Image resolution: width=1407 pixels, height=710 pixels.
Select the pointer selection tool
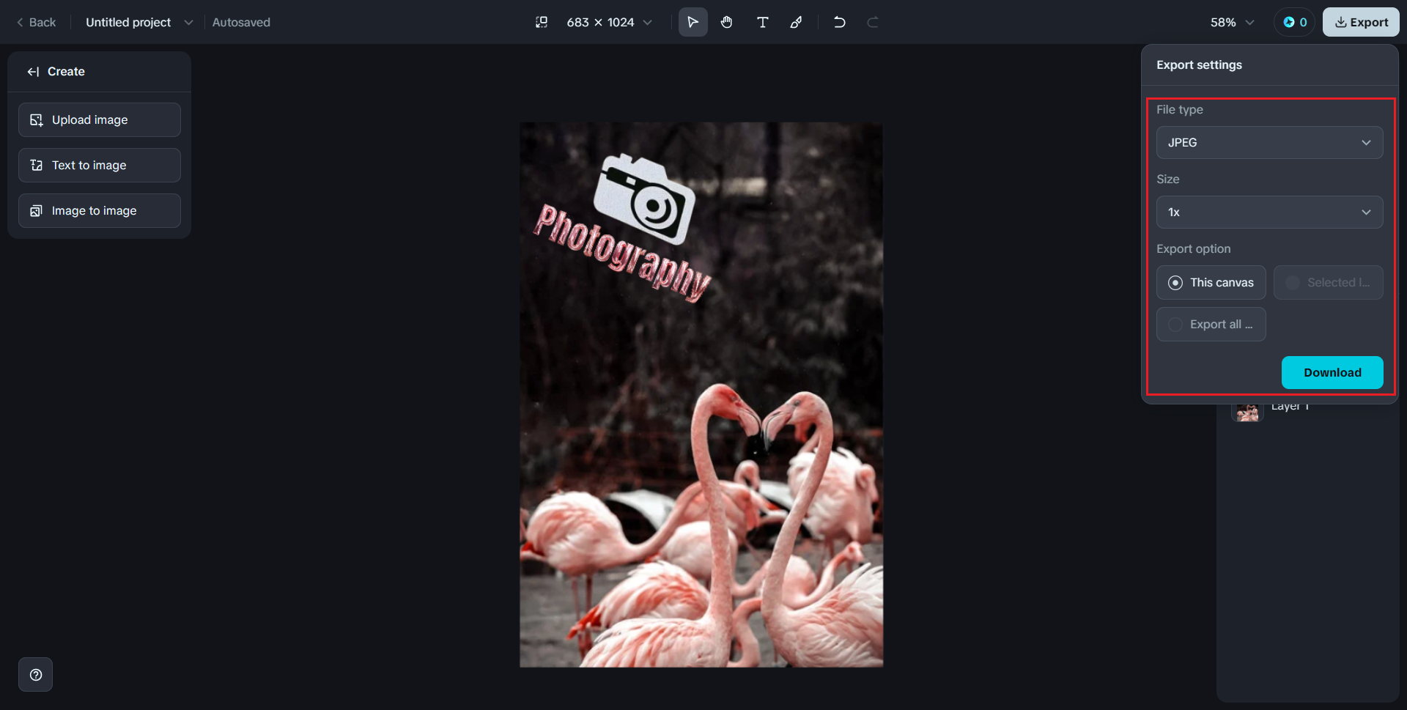(x=693, y=22)
